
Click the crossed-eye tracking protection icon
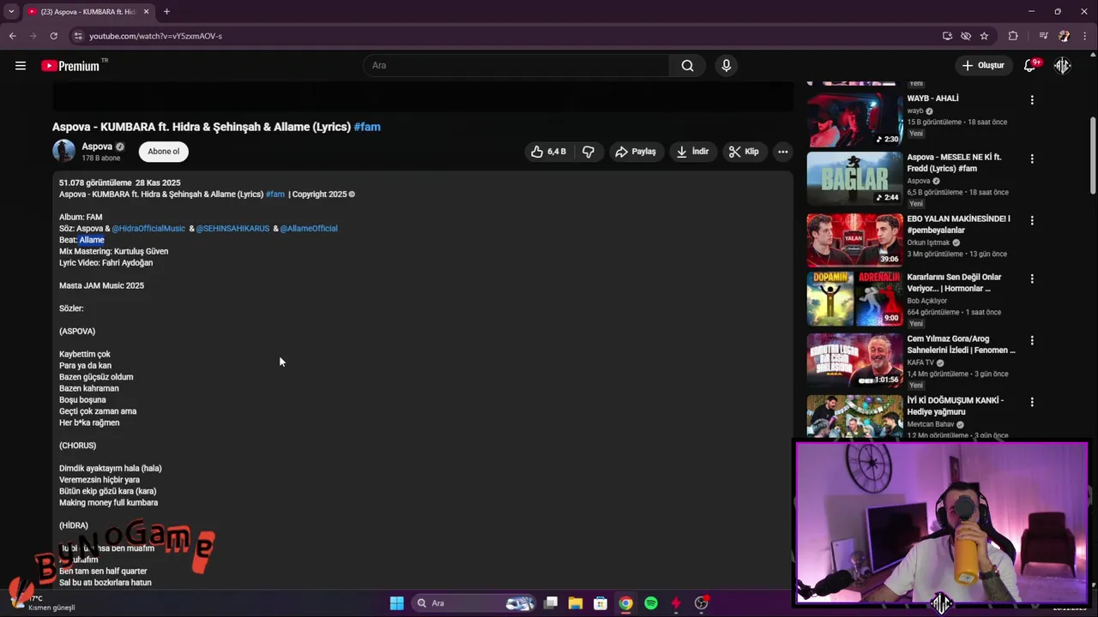coord(966,36)
